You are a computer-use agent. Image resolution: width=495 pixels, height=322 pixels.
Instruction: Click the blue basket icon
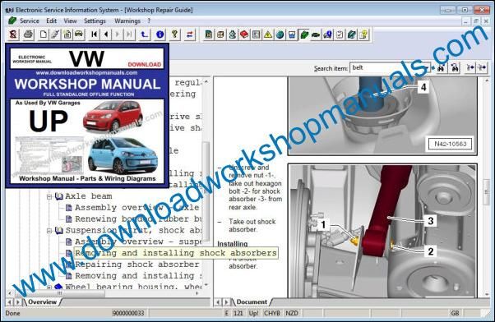pyautogui.click(x=292, y=34)
